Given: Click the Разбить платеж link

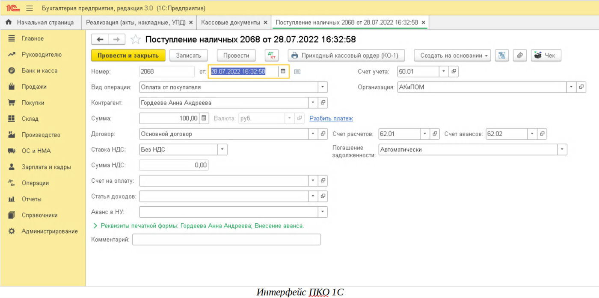Looking at the screenshot, I should coord(331,118).
